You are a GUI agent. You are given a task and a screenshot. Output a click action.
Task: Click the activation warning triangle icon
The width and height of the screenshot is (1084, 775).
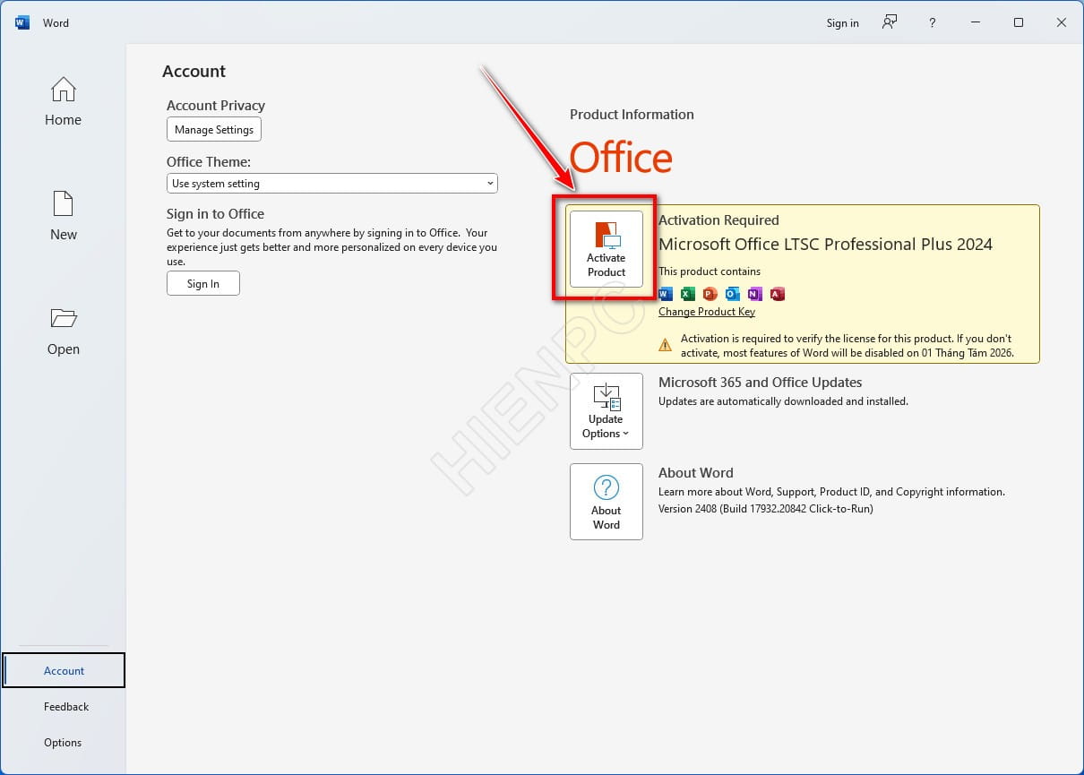click(x=665, y=344)
